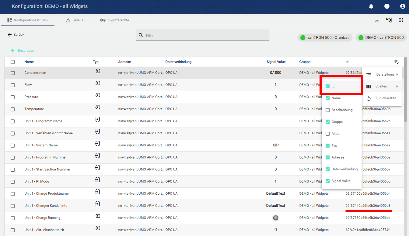409x236 pixels.
Task: Switch to the Details tab
Action: pyautogui.click(x=75, y=20)
